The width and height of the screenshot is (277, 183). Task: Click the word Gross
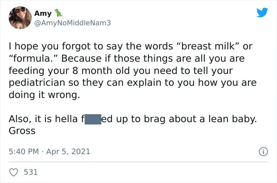pos(22,131)
